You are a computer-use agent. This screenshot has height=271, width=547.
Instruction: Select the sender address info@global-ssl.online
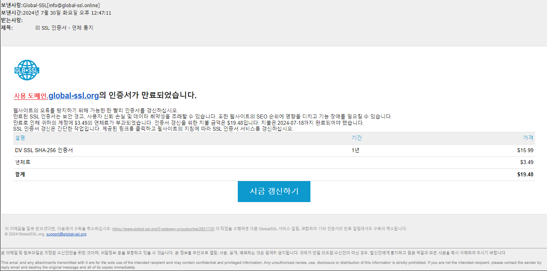[x=73, y=5]
